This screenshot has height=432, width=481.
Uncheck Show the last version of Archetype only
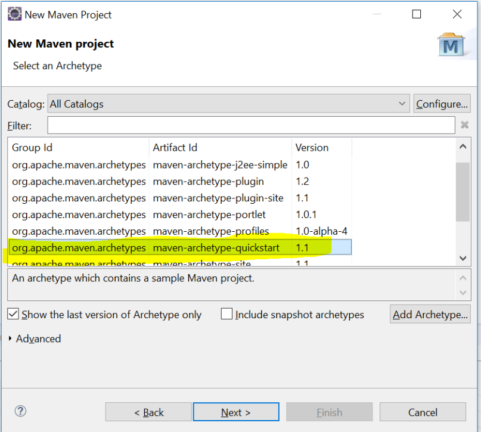(x=13, y=314)
